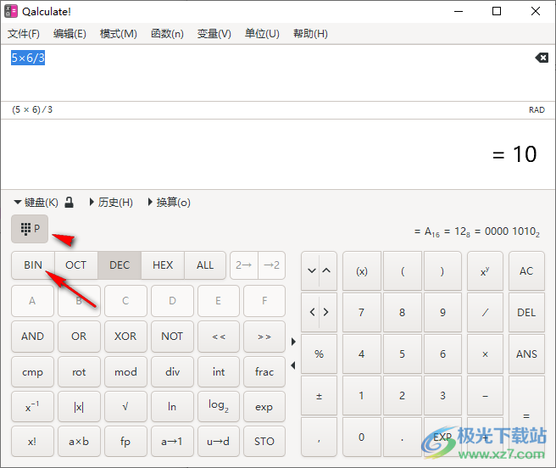
Task: Click the down chevron history button
Action: [311, 271]
